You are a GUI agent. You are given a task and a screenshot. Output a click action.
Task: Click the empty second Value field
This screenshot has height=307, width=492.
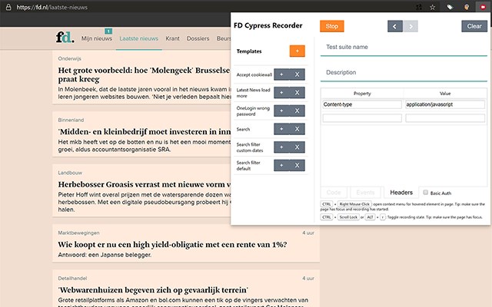(x=445, y=118)
